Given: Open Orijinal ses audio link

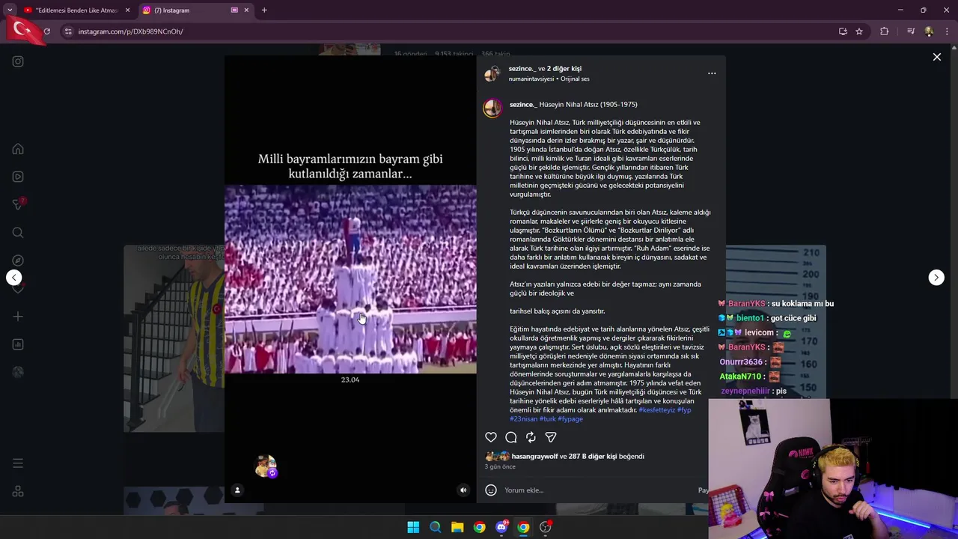Looking at the screenshot, I should (575, 79).
